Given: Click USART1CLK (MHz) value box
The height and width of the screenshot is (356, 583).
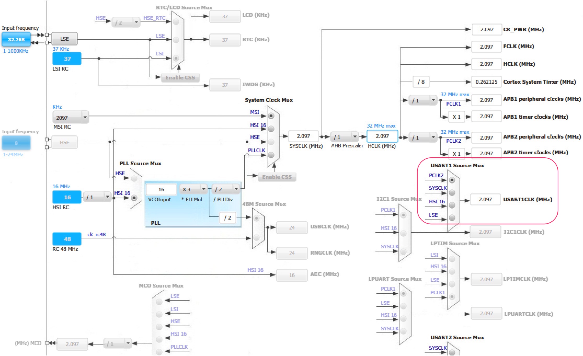Looking at the screenshot, I should pyautogui.click(x=485, y=199).
